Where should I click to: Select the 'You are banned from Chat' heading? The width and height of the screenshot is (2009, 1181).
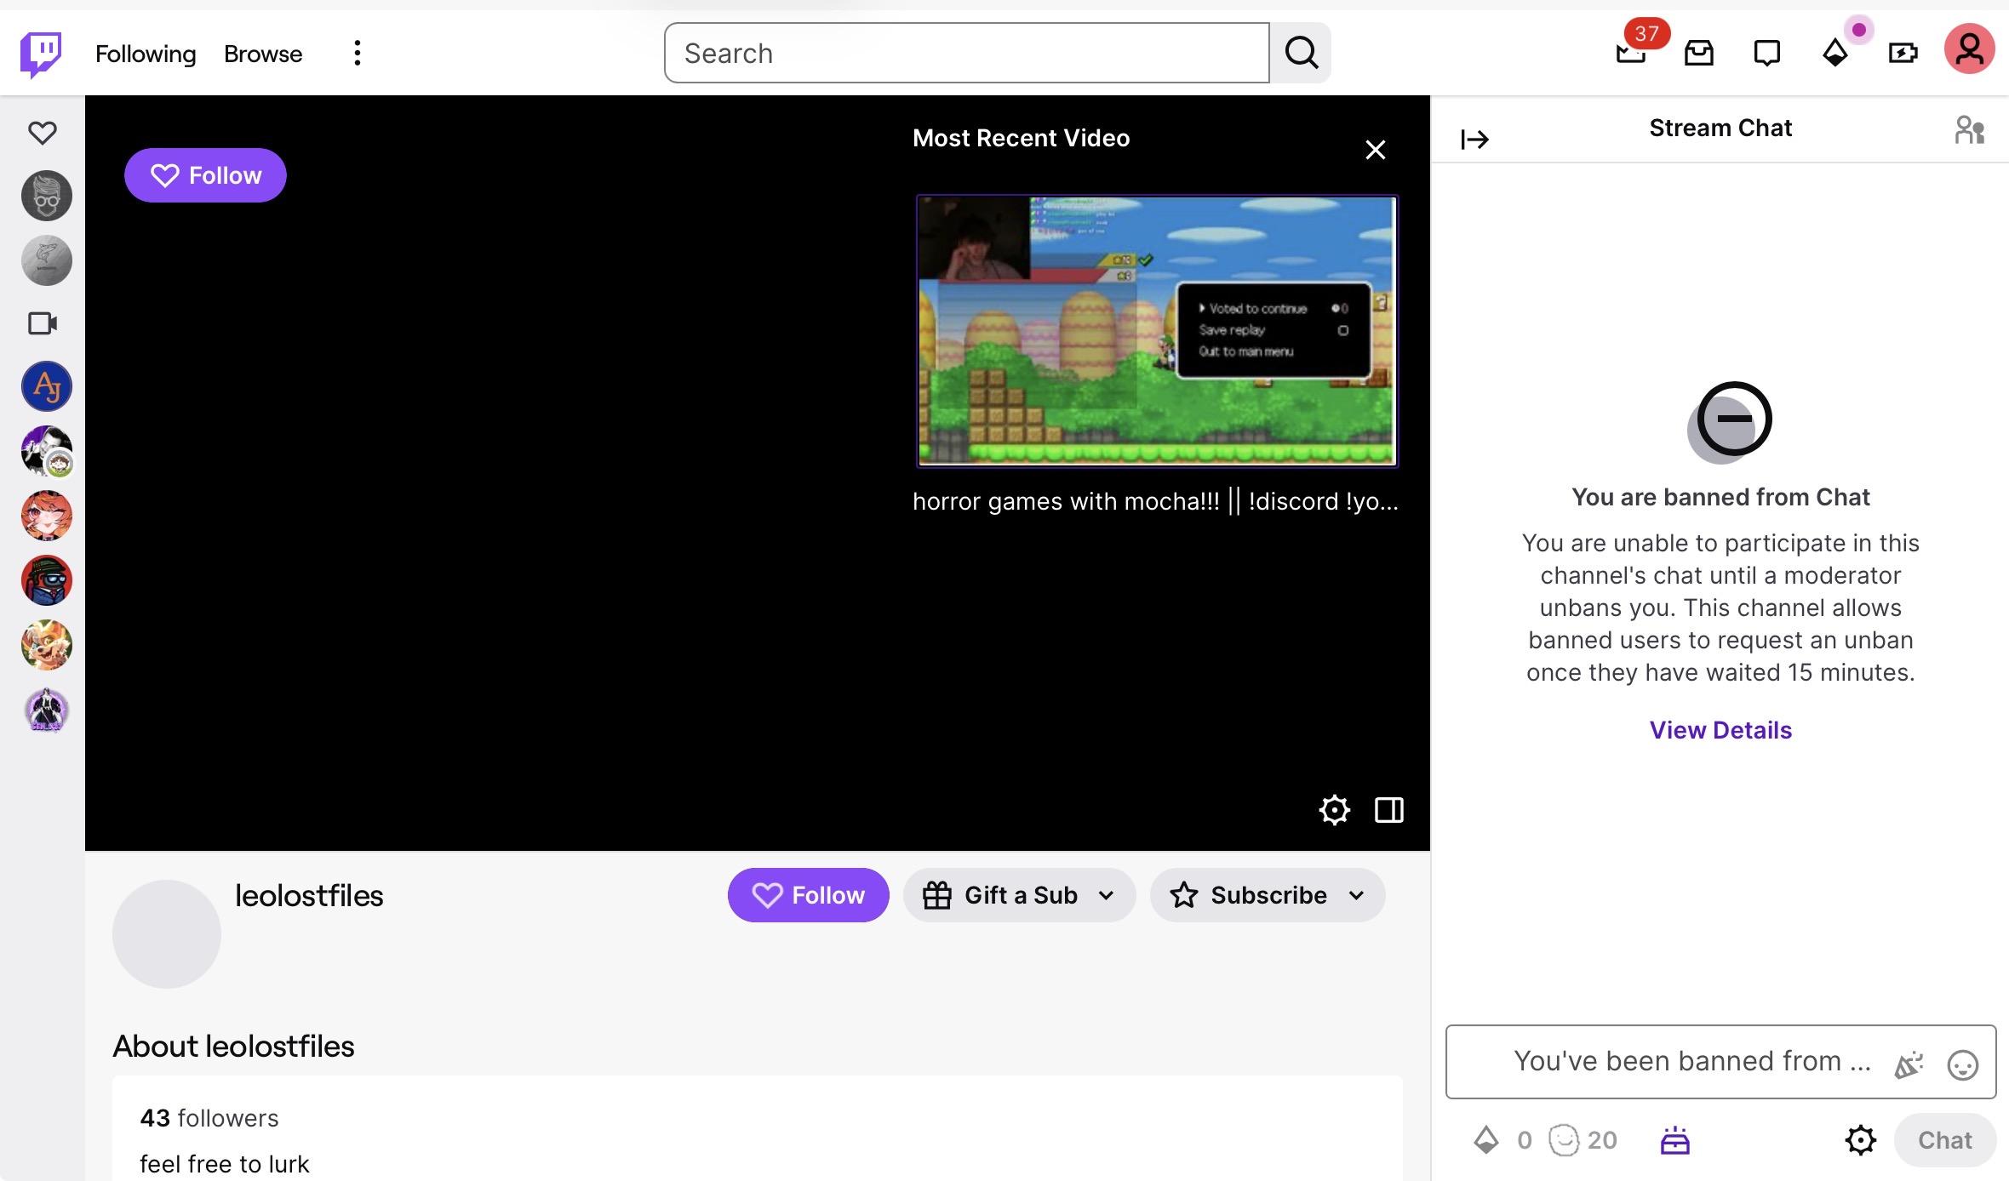tap(1720, 497)
